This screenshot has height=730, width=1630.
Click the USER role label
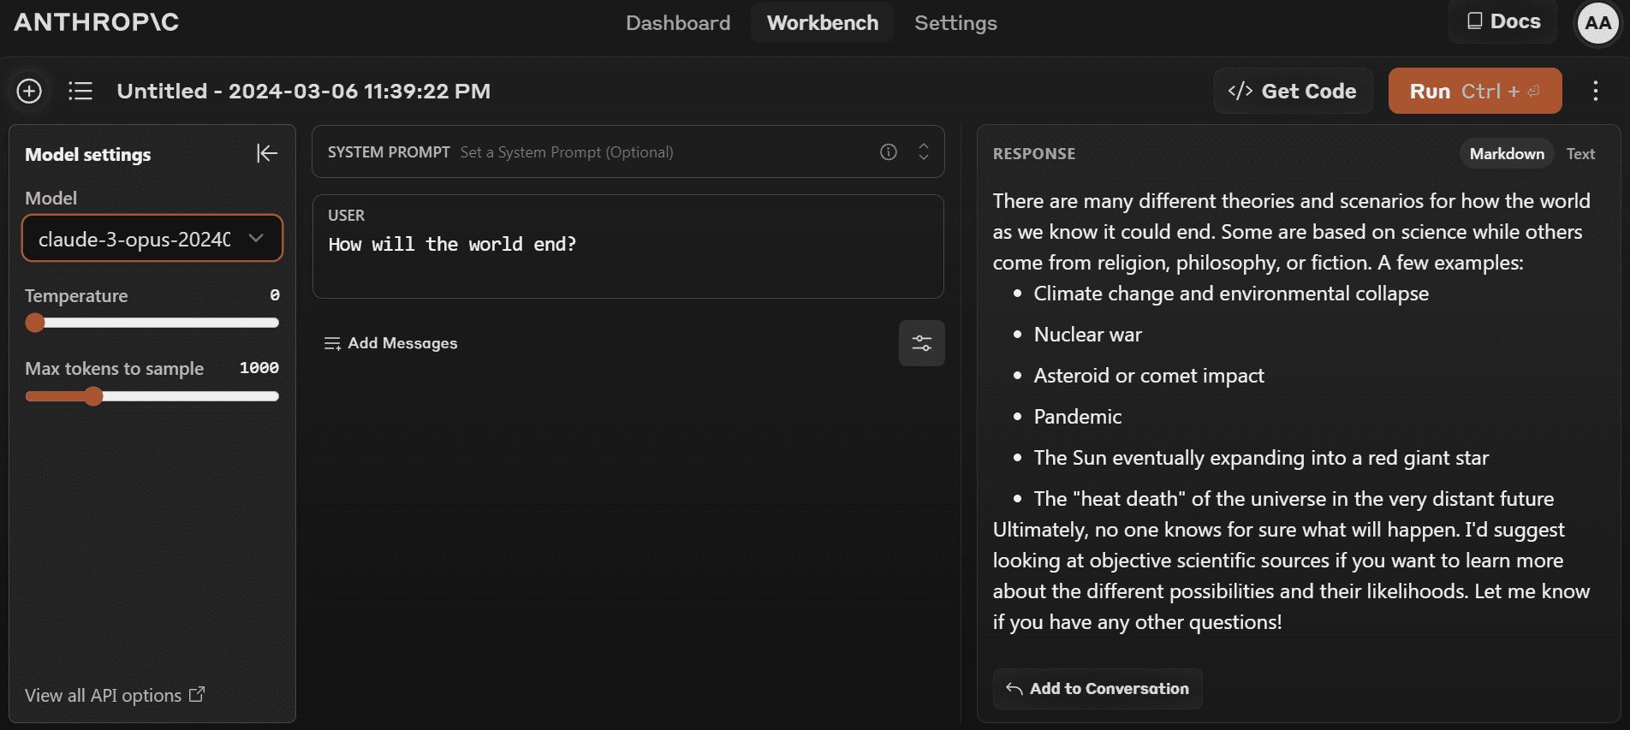(346, 216)
